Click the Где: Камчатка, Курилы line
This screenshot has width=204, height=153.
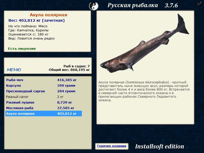point(28,30)
